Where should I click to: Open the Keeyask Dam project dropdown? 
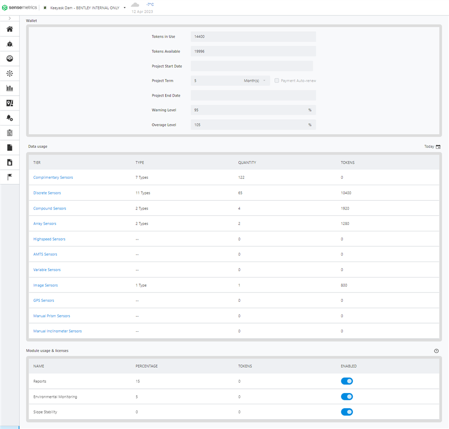[124, 8]
